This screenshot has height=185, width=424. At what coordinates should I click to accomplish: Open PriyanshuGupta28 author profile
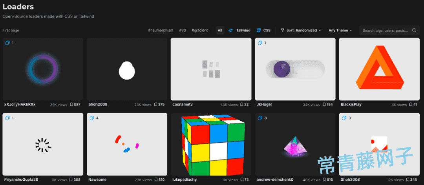click(21, 180)
